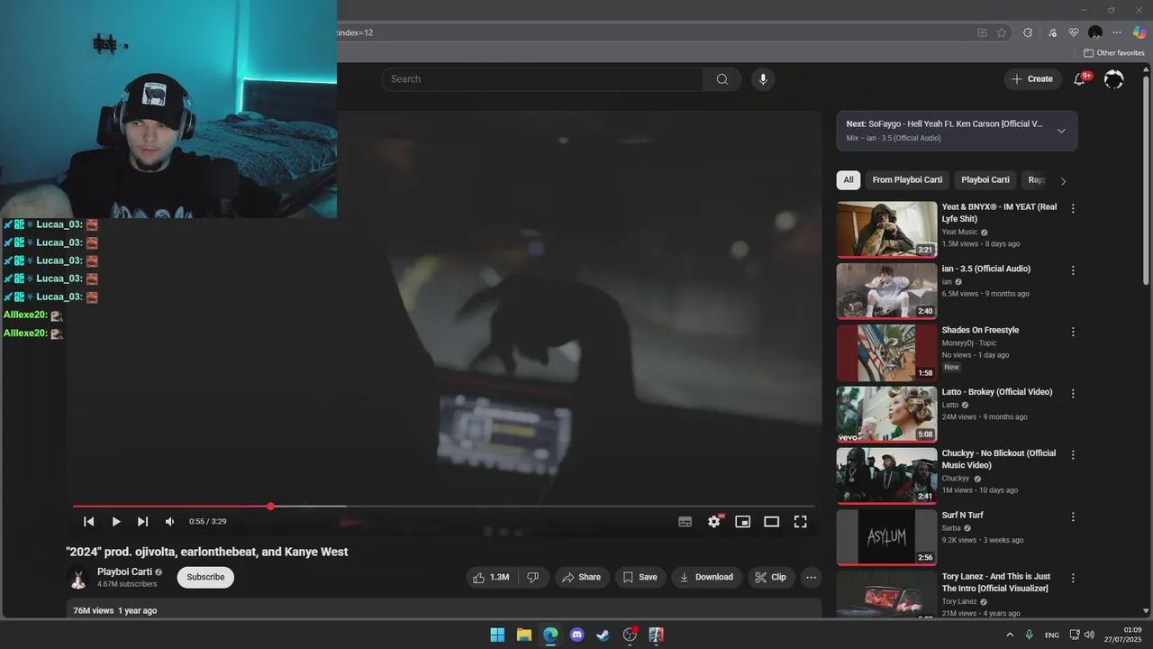
Task: Open options menu for ian 3.5 video
Action: [x=1073, y=270]
